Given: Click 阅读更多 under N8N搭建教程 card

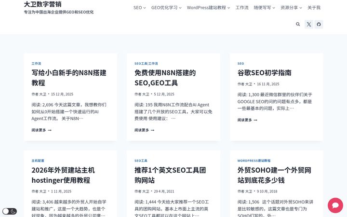Looking at the screenshot, I should click(x=41, y=130).
